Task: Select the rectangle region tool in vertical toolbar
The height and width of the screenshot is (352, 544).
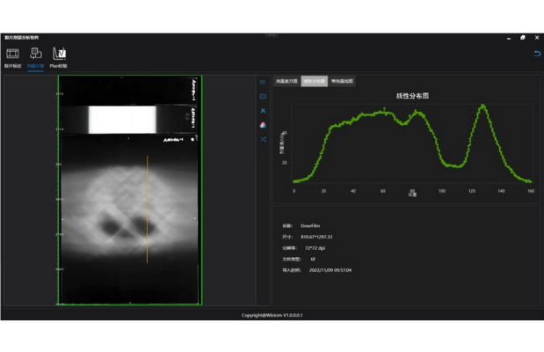Action: [x=263, y=96]
